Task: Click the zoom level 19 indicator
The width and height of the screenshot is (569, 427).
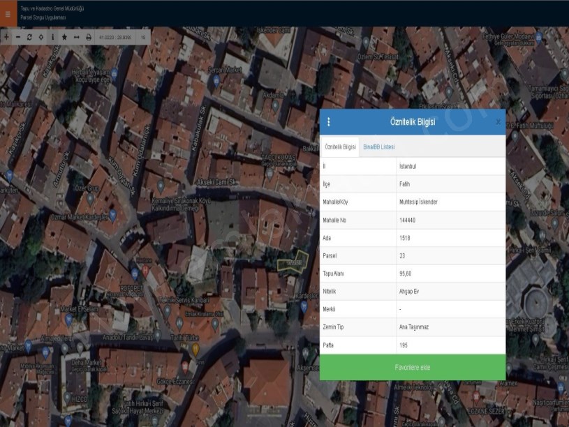Action: tap(143, 36)
